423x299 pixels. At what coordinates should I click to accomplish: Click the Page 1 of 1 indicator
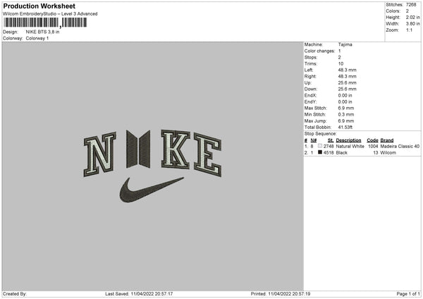(x=408, y=293)
